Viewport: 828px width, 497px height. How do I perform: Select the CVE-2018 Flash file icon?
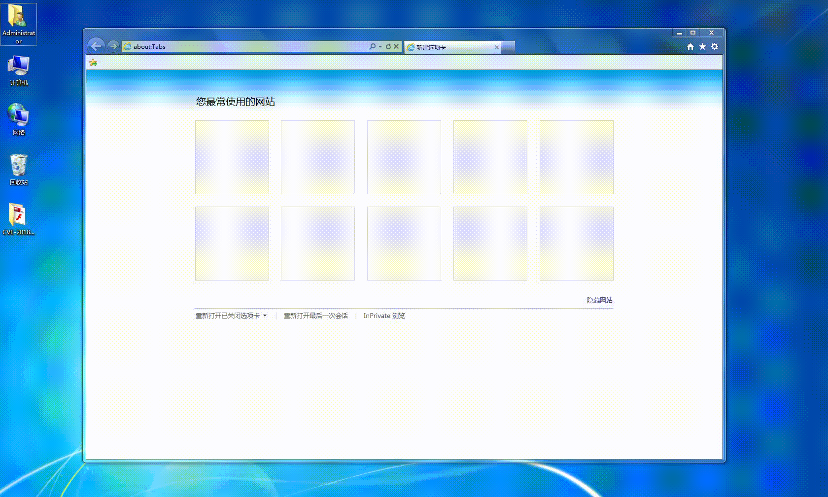click(19, 219)
